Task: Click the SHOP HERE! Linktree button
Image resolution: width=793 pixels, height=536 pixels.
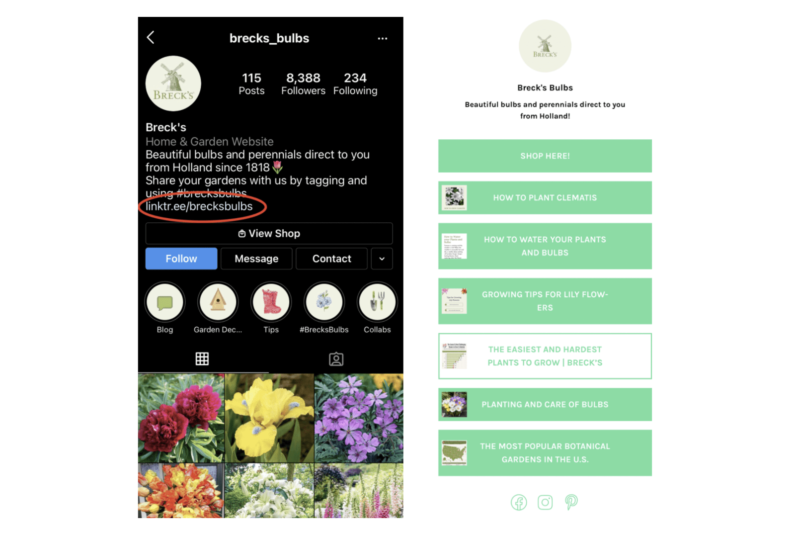Action: pos(545,156)
